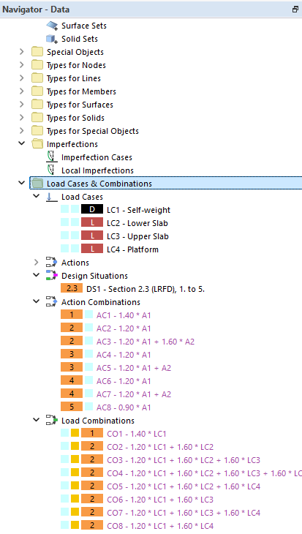Expand the Special Objects folder
The width and height of the screenshot is (302, 534).
(22, 52)
